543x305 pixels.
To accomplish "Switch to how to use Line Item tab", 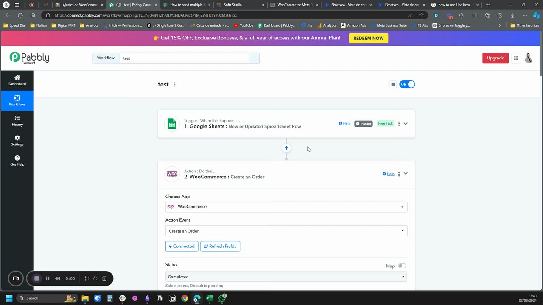I will click(455, 5).
